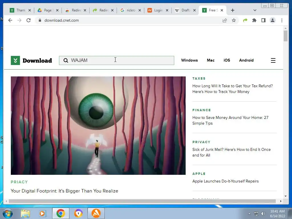The width and height of the screenshot is (292, 219).
Task: Click the PRIVACY sidebar category label
Action: click(x=201, y=142)
